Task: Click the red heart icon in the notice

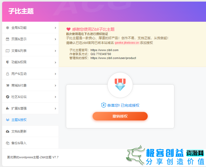Action: (x=69, y=29)
